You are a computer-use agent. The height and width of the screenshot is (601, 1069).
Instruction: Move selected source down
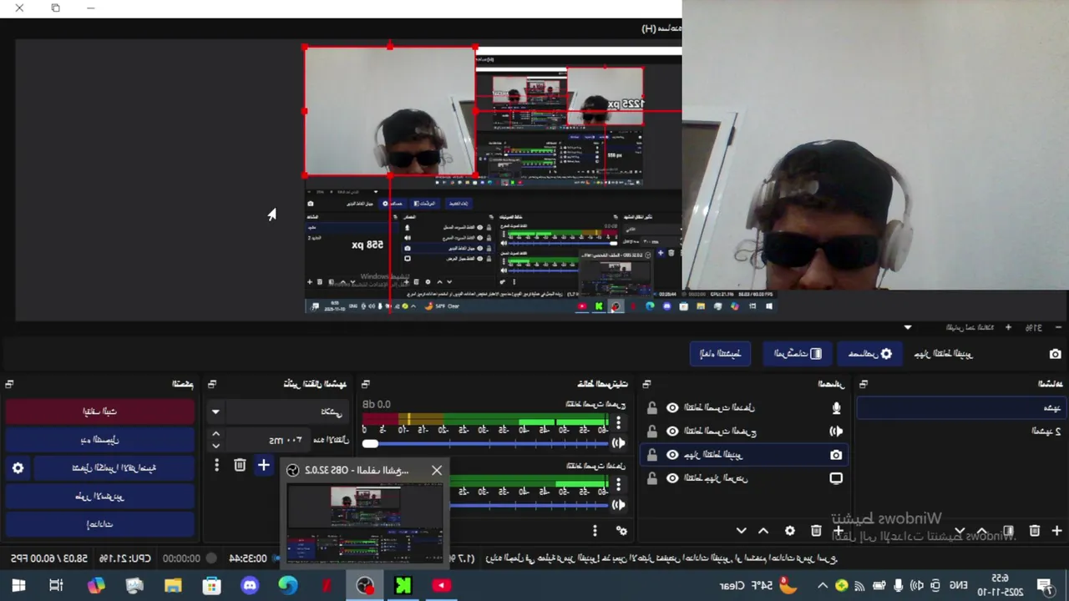coord(741,530)
